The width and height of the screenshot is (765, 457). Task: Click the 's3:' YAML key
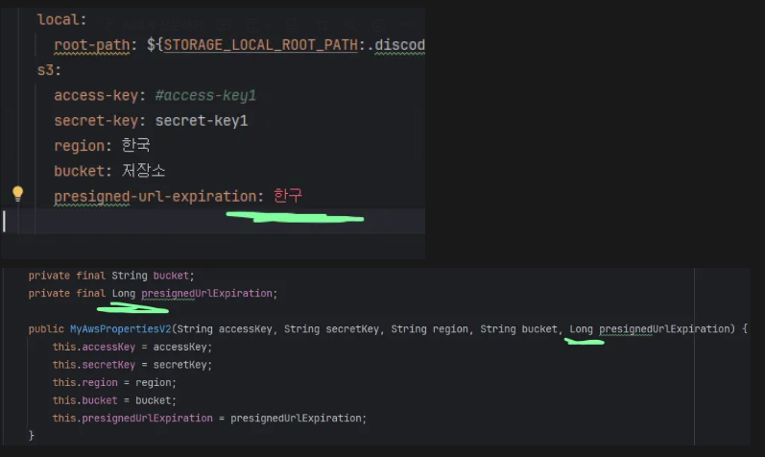(x=49, y=70)
